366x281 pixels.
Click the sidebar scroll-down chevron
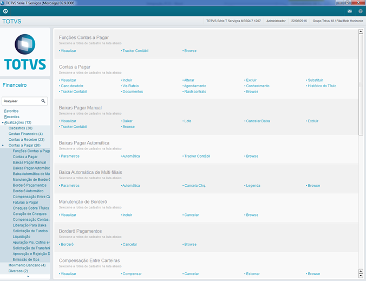(28, 277)
